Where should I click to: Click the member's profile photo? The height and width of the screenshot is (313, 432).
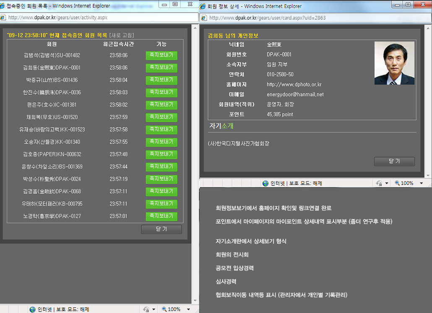[394, 63]
